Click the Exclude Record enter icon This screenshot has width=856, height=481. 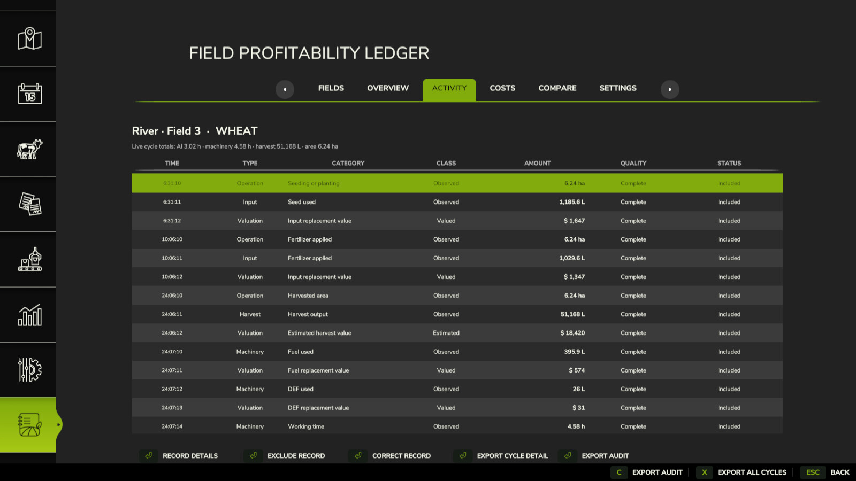pos(254,456)
